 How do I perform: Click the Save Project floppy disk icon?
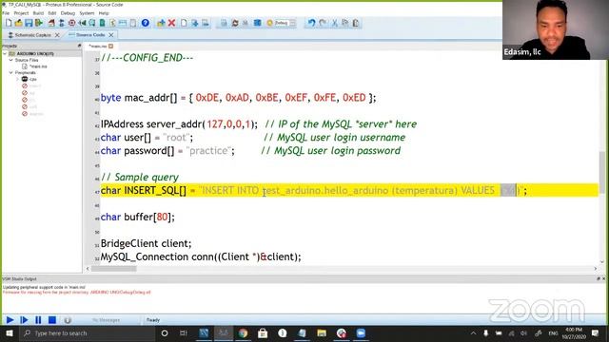coord(29,23)
